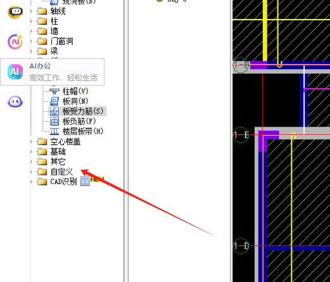Select the 板受力筋(S) tree item
The height and width of the screenshot is (282, 330).
click(83, 112)
